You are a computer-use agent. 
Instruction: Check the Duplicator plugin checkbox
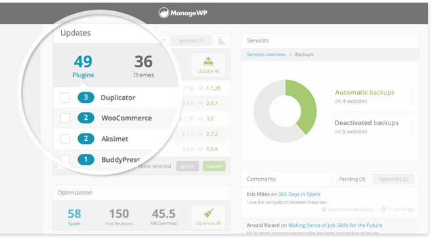pos(65,98)
